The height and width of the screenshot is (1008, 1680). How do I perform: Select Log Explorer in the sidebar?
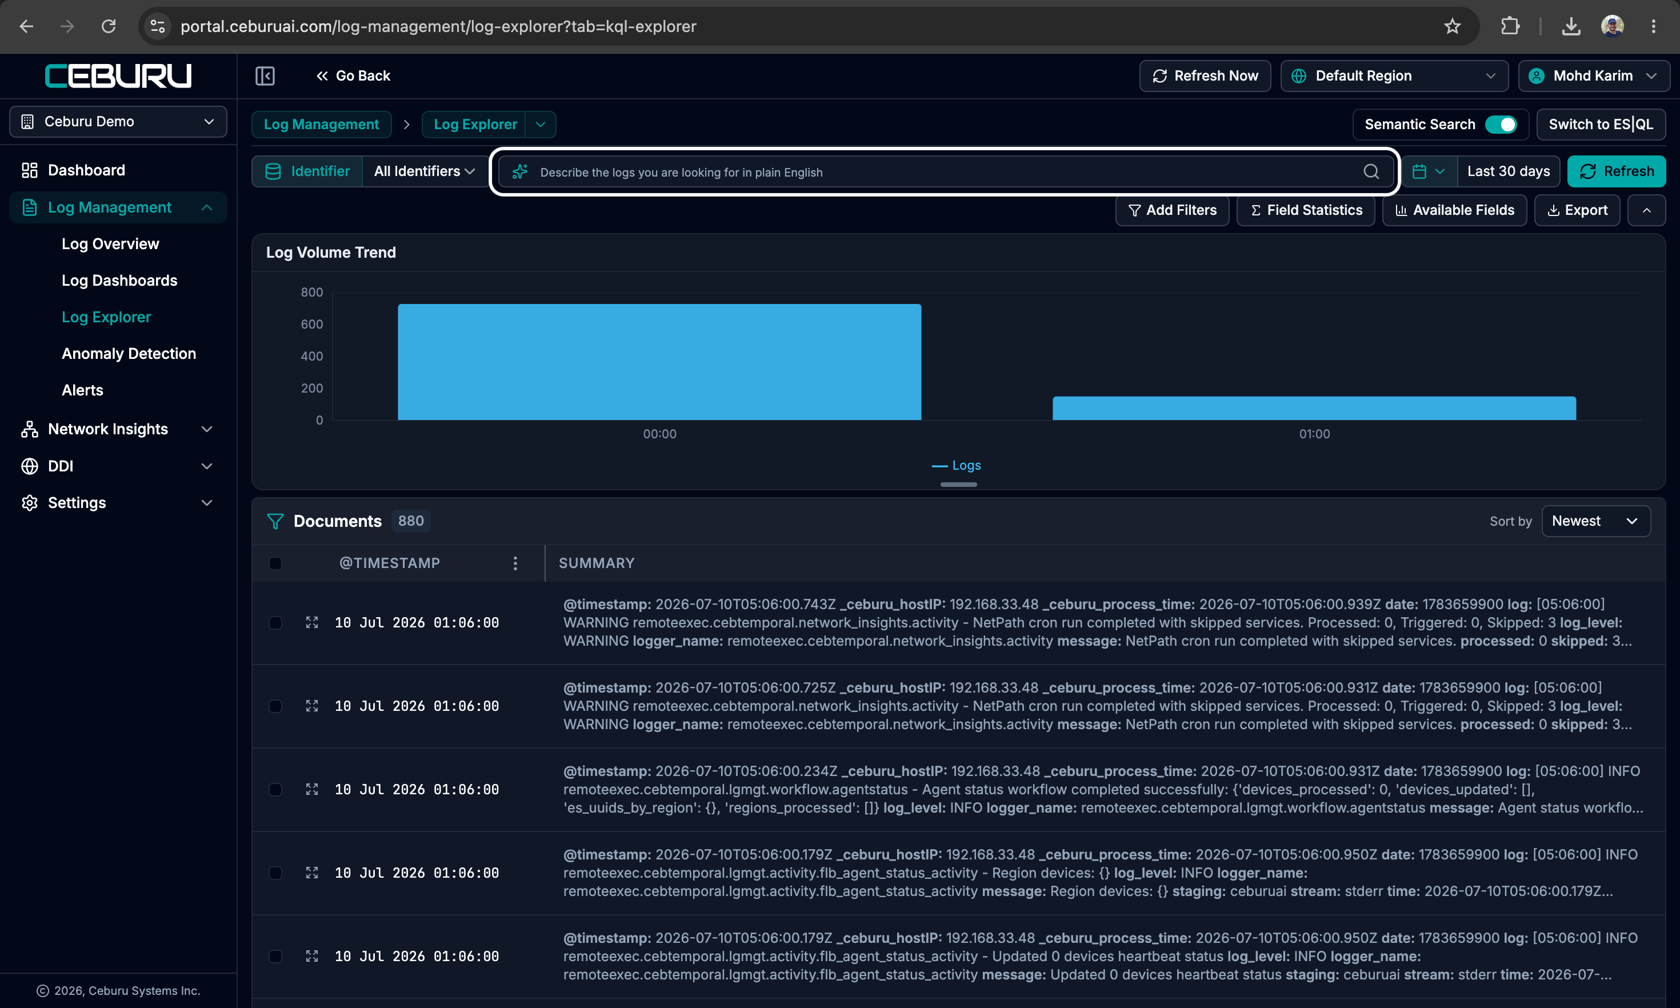107,317
